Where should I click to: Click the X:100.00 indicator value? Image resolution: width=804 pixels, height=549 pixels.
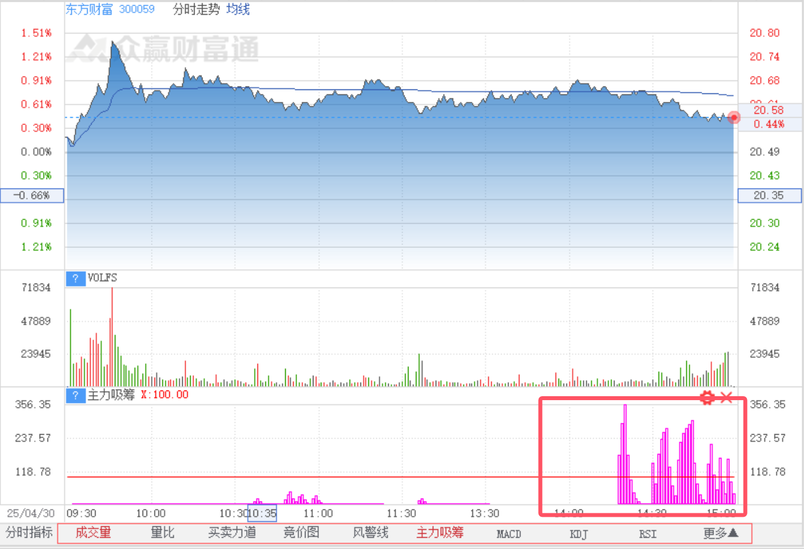(165, 394)
